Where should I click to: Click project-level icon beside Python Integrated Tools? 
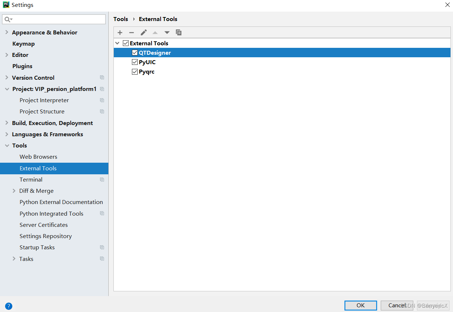[102, 213]
